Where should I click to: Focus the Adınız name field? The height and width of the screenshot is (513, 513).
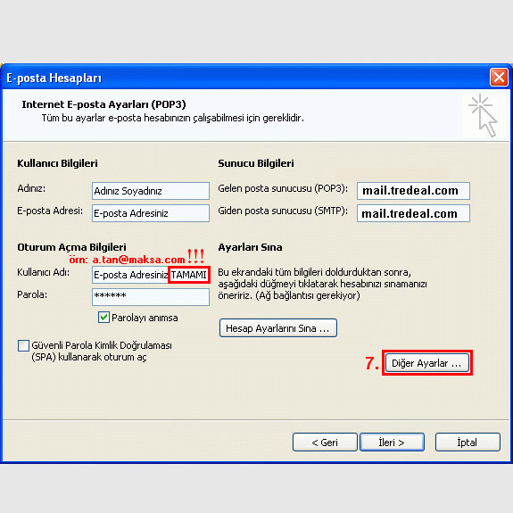[x=151, y=191]
